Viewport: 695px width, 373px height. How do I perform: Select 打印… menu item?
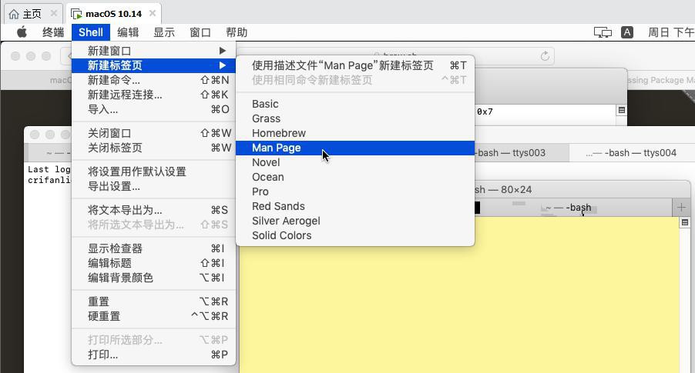pyautogui.click(x=154, y=355)
